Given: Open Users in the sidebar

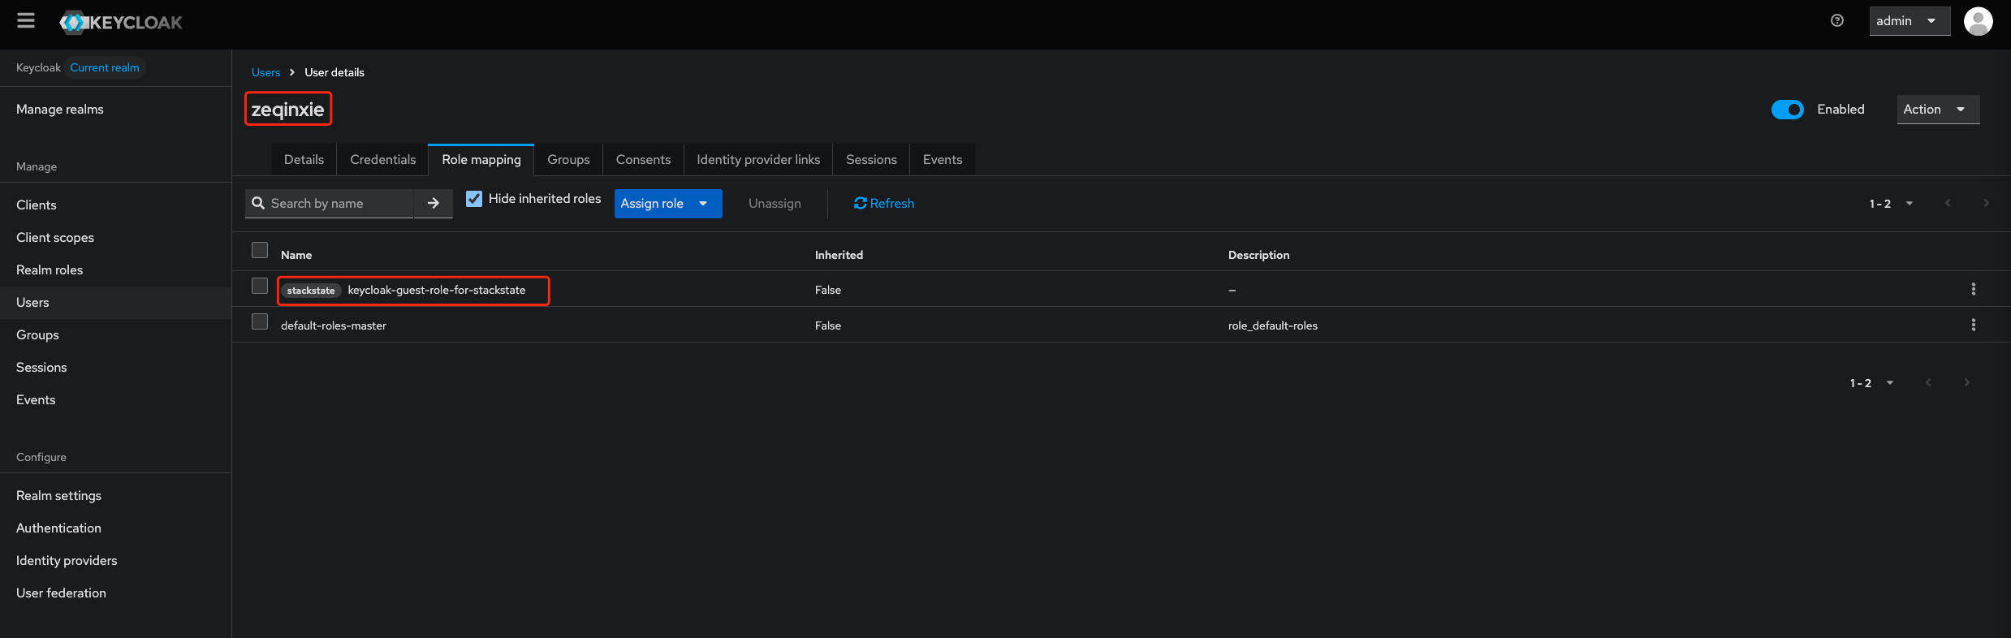Looking at the screenshot, I should (32, 302).
